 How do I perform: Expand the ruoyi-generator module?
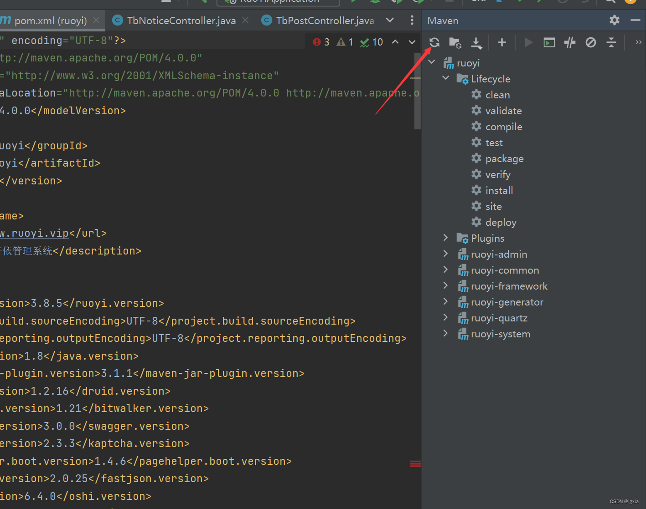446,301
